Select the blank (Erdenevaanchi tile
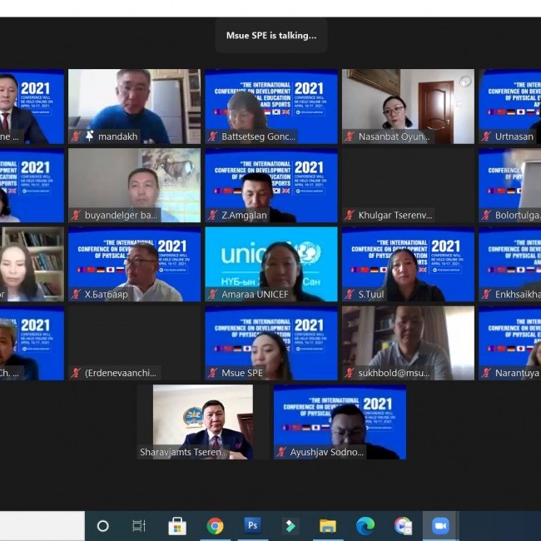This screenshot has width=541, height=541. tap(135, 343)
